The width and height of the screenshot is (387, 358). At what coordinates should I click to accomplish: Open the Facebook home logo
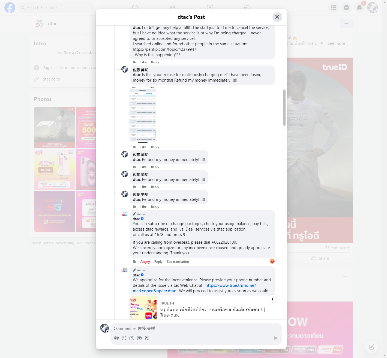[x=10, y=8]
